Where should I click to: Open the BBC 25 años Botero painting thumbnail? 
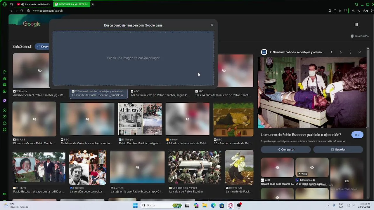(233, 119)
